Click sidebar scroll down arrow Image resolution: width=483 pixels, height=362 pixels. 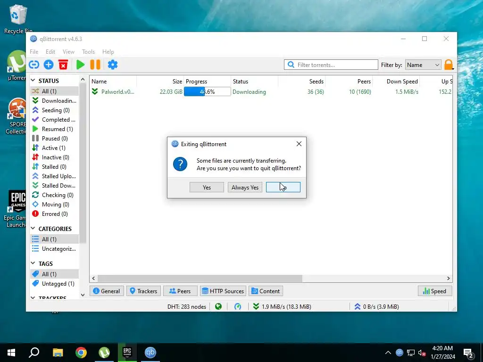click(83, 295)
